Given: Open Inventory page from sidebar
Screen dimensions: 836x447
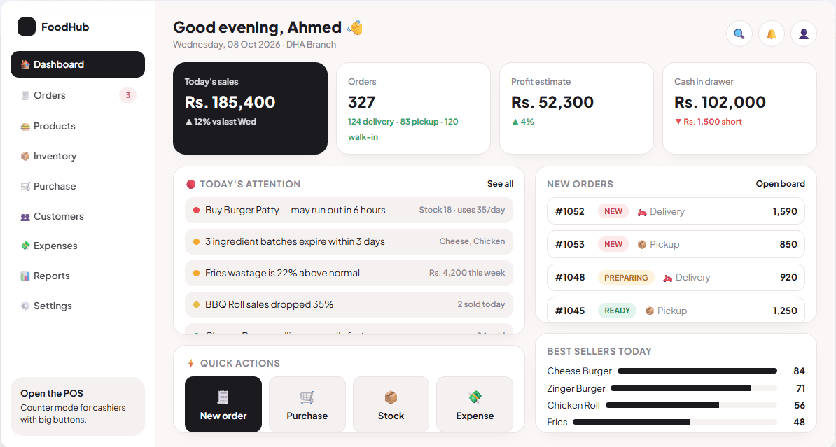Looking at the screenshot, I should click(x=77, y=156).
